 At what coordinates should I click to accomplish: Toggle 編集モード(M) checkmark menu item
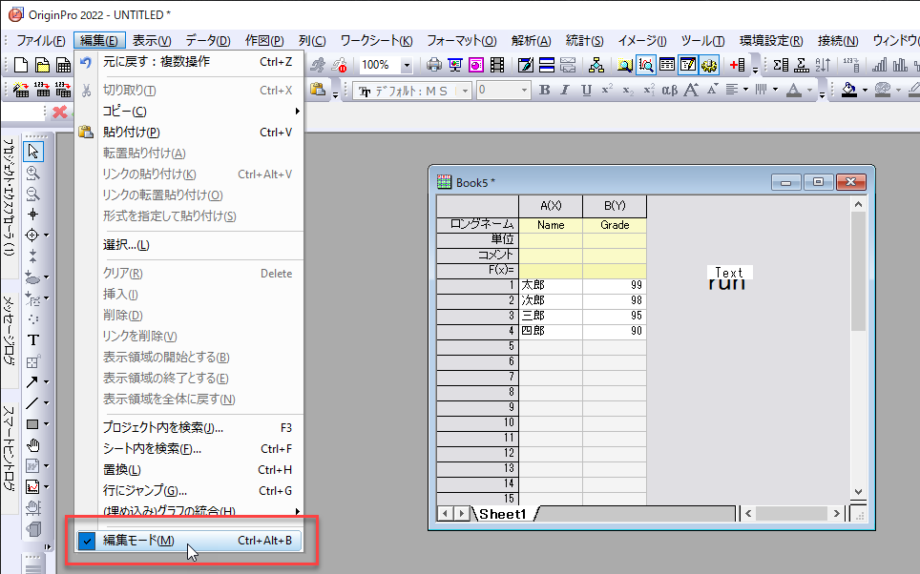point(189,541)
